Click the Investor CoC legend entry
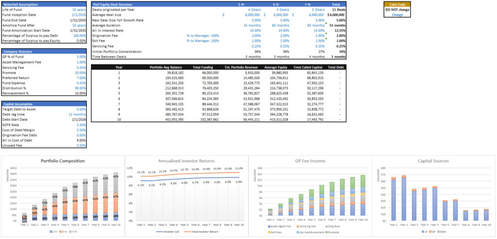This screenshot has width=497, height=239. coord(167,232)
